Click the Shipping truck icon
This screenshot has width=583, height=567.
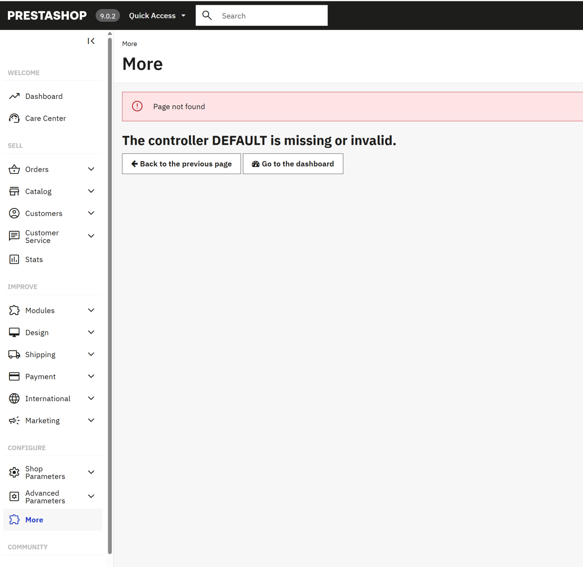pyautogui.click(x=14, y=354)
